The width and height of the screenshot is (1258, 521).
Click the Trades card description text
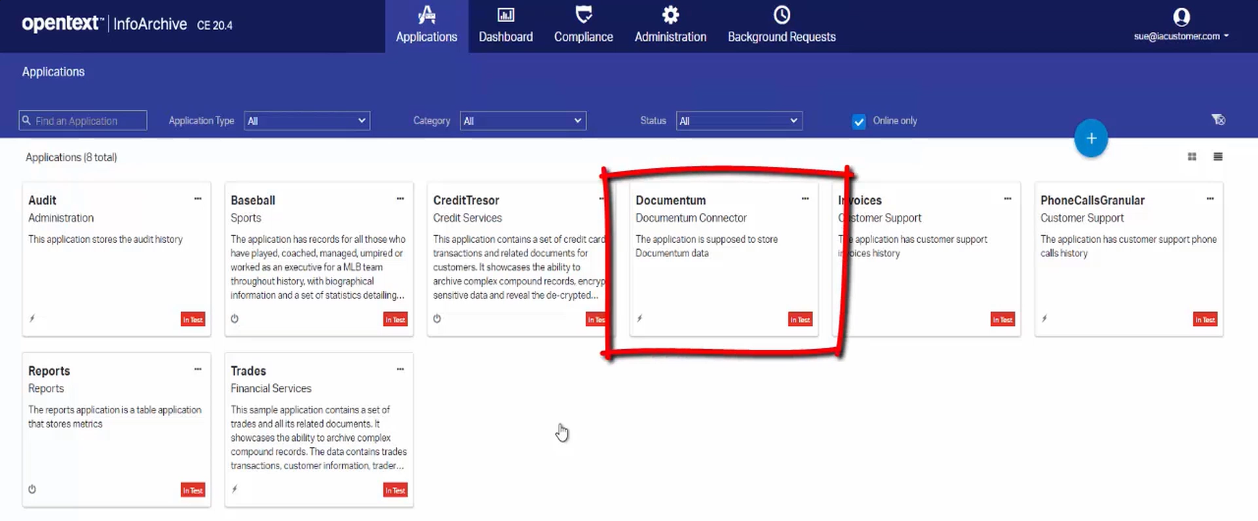(x=318, y=438)
